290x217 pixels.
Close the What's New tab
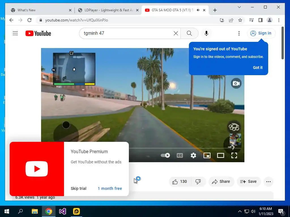tap(70, 10)
